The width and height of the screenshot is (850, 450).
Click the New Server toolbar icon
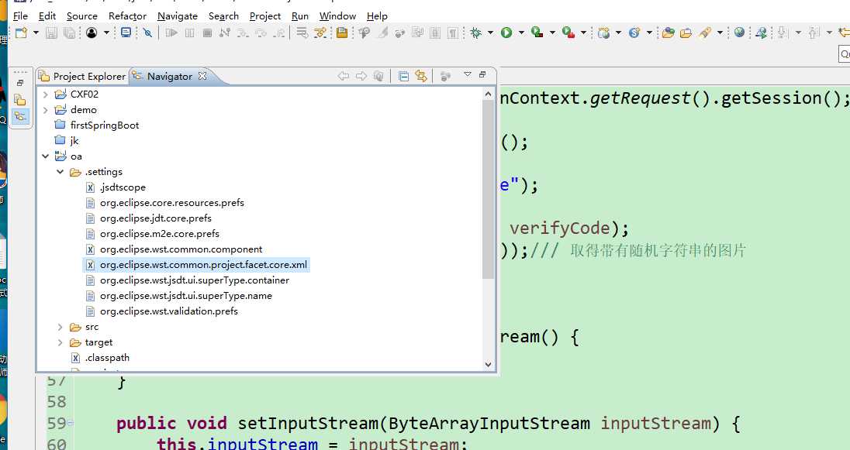(x=603, y=33)
